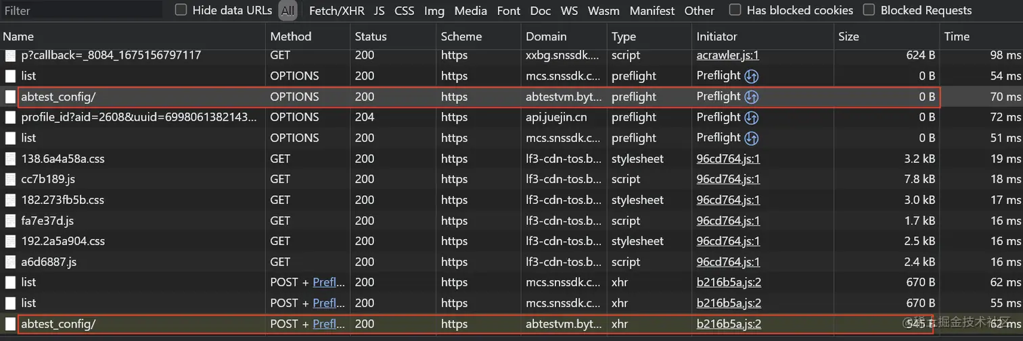Click preflight arrows icon in profile_id row
Viewport: 1023px width, 341px height.
751,117
